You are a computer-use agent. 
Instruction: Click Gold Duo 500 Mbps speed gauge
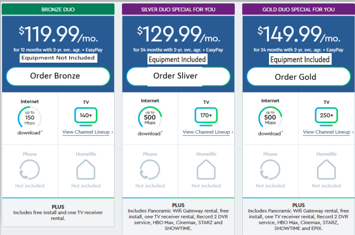[270, 117]
